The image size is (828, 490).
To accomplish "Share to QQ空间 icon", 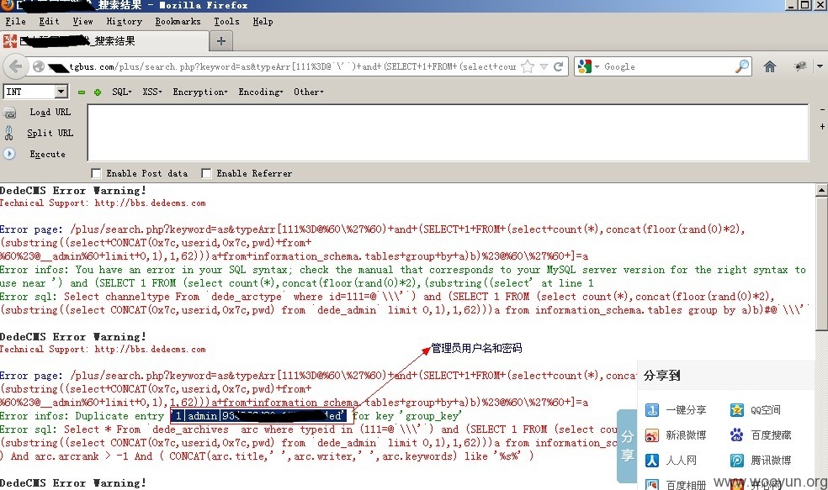I will point(736,410).
